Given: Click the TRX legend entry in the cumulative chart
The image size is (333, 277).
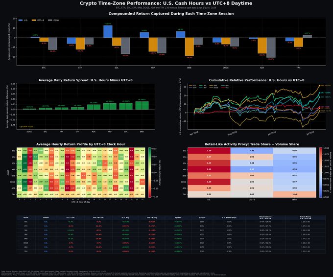Looking at the screenshot, I should point(225,88).
